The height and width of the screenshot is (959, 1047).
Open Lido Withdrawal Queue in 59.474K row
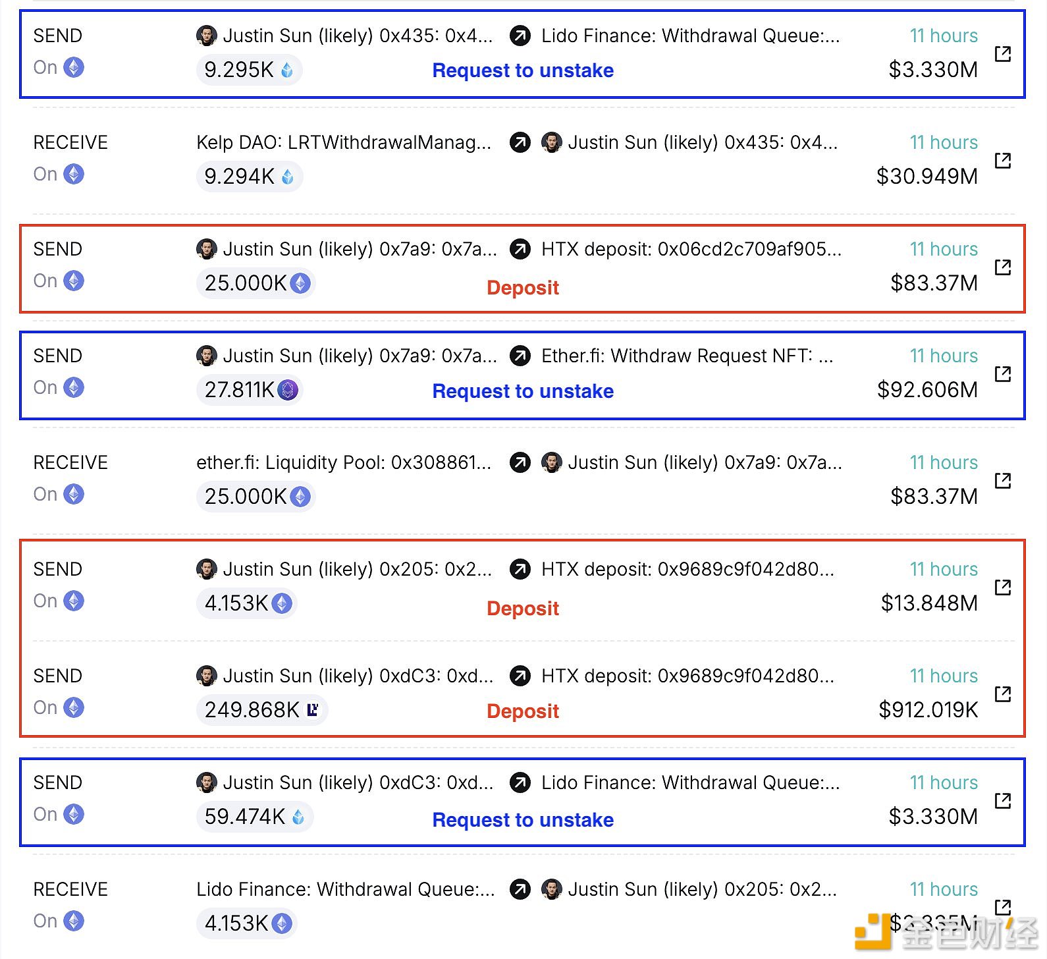tap(691, 782)
